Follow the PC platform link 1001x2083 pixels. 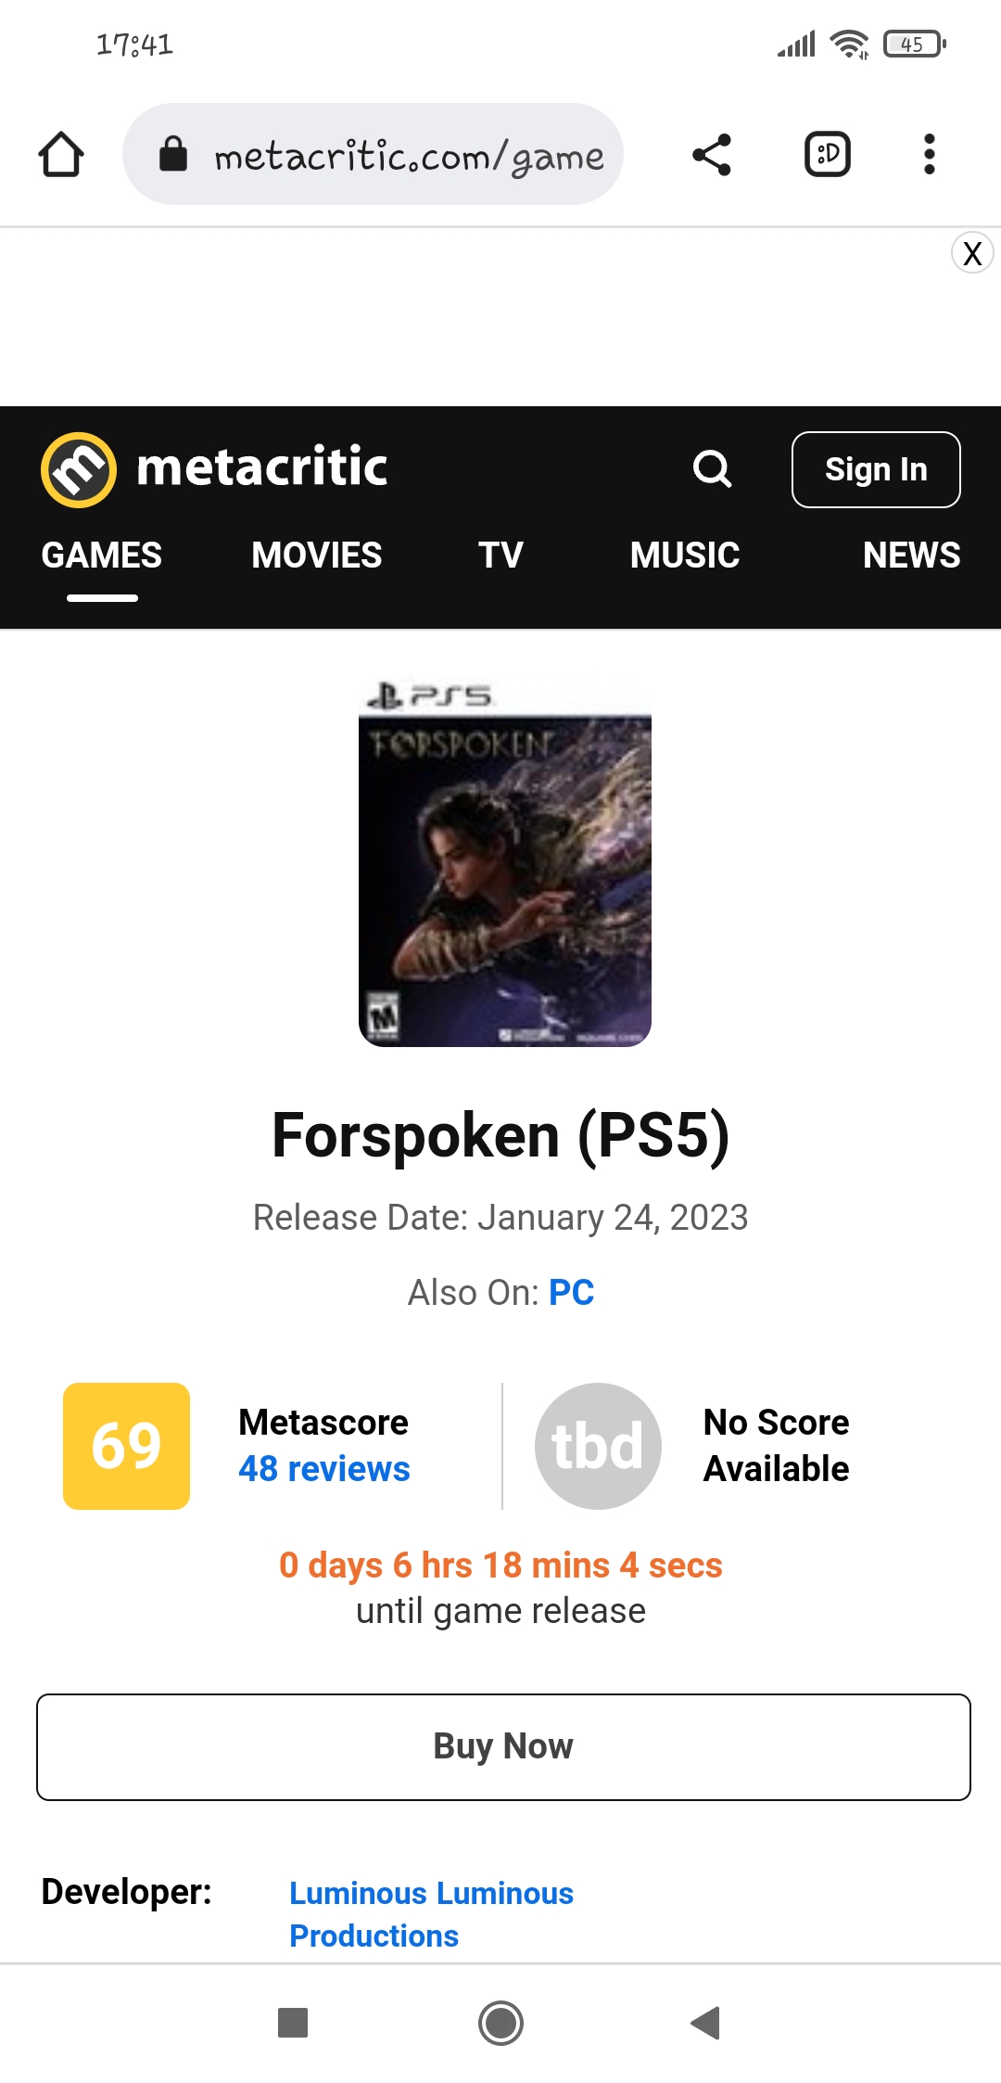click(571, 1293)
